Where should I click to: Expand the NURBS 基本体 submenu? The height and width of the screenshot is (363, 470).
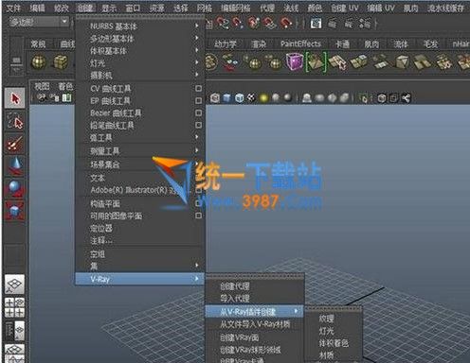[x=140, y=26]
